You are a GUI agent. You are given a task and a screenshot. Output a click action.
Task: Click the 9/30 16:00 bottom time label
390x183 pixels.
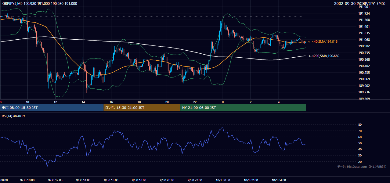[111, 180]
